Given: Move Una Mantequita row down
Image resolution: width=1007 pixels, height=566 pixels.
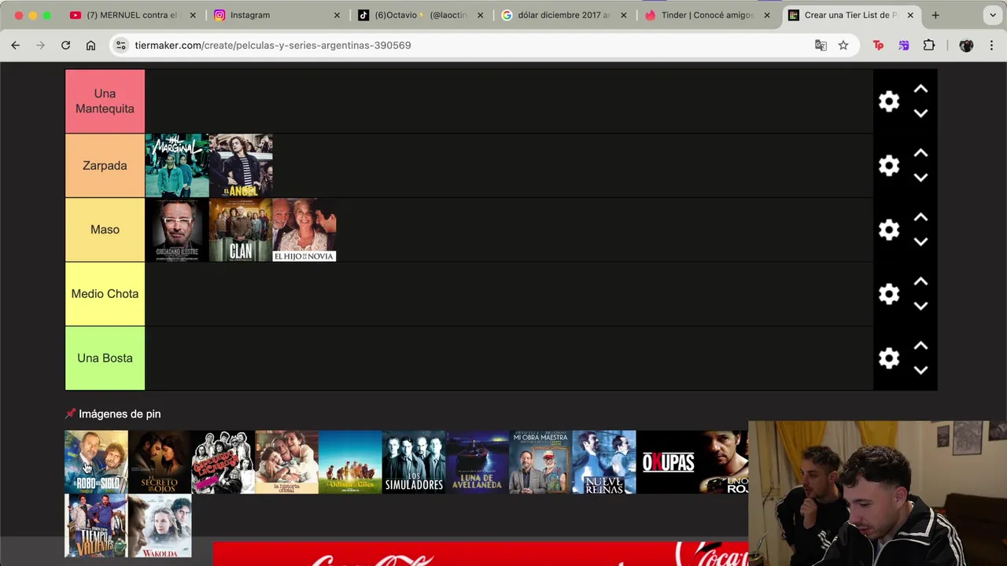Looking at the screenshot, I should (x=920, y=113).
